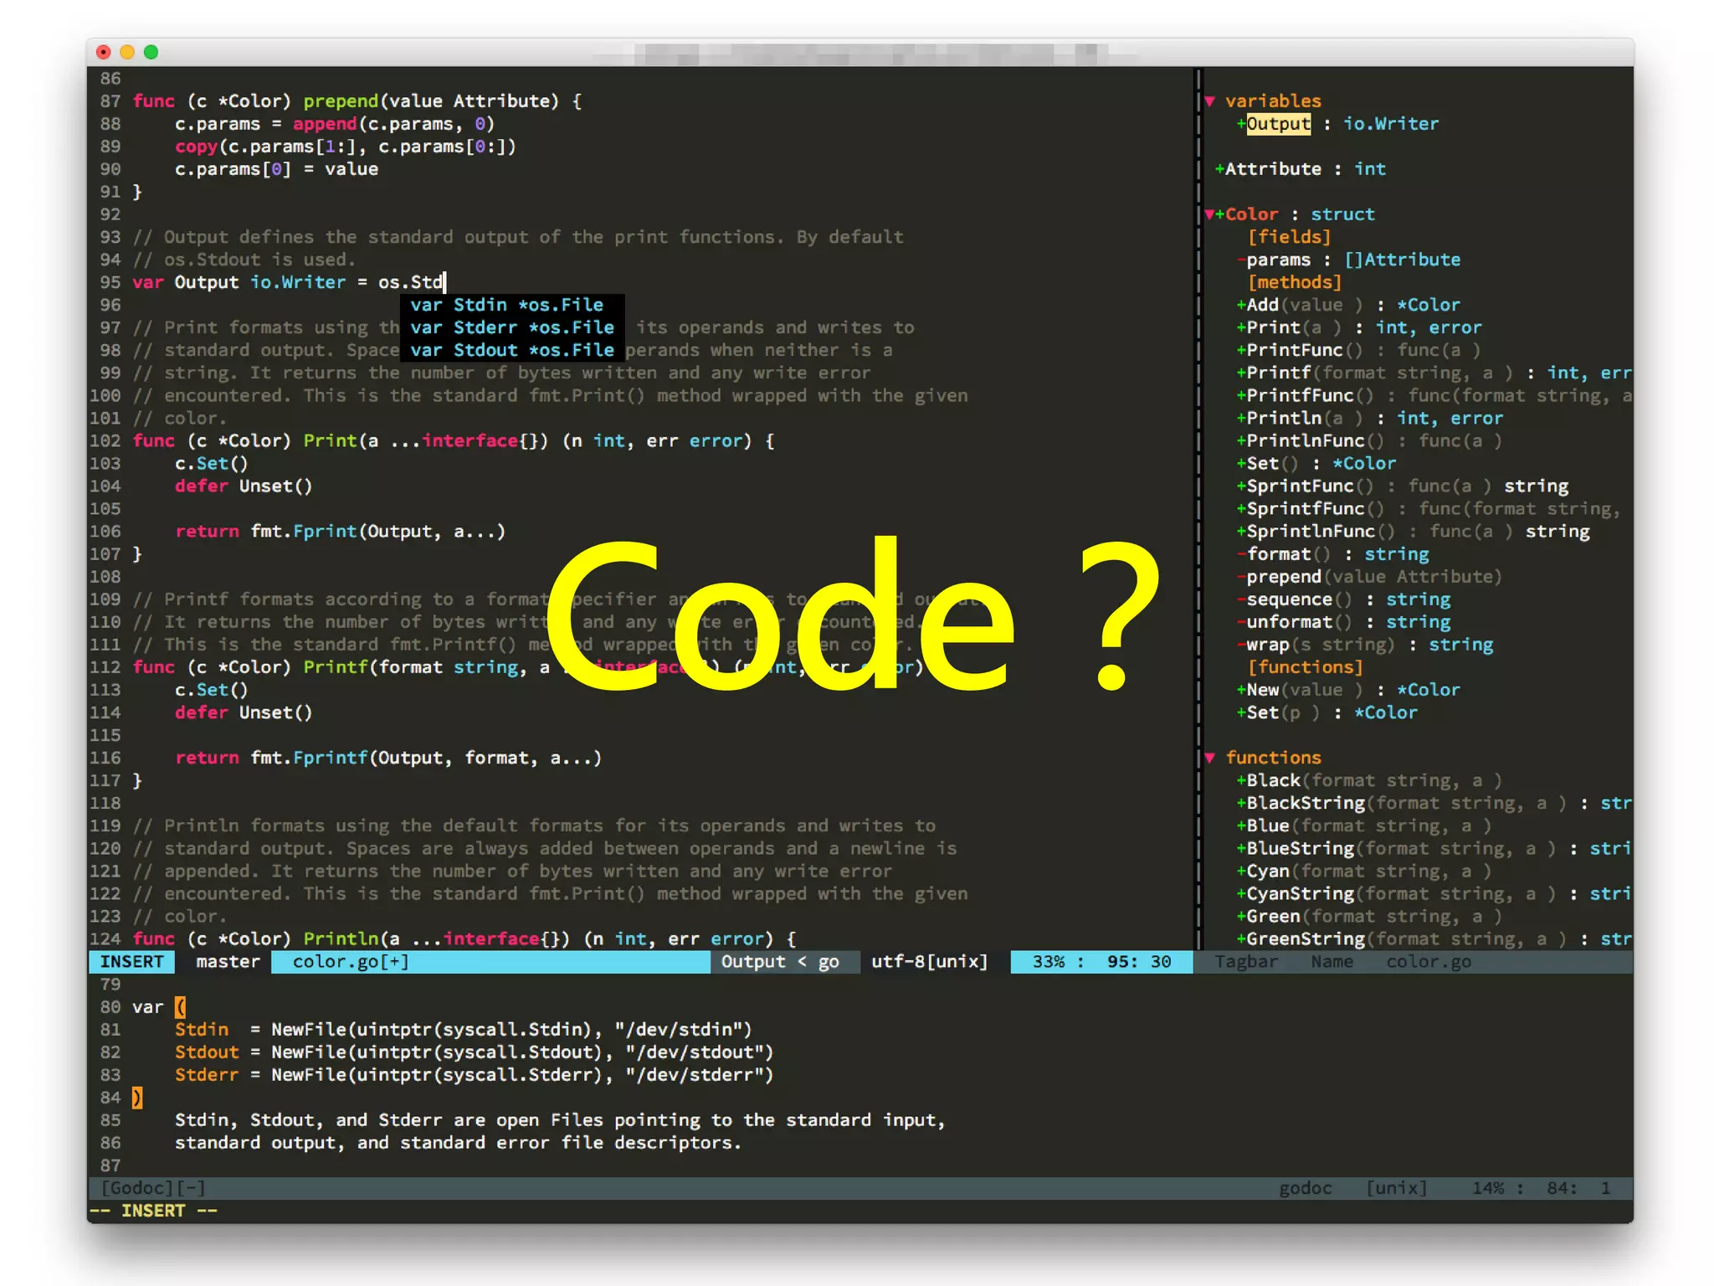Click line 106 return fmt.Fprint statement
This screenshot has width=1714, height=1286.
tap(340, 531)
